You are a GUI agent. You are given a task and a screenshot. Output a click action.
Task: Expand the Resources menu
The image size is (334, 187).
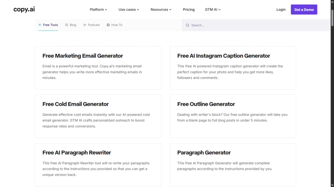[x=161, y=9]
